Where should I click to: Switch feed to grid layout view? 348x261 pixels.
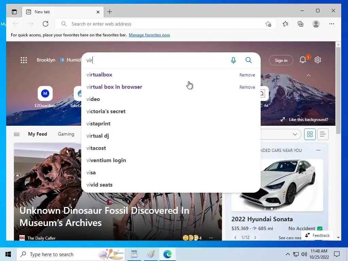310,134
